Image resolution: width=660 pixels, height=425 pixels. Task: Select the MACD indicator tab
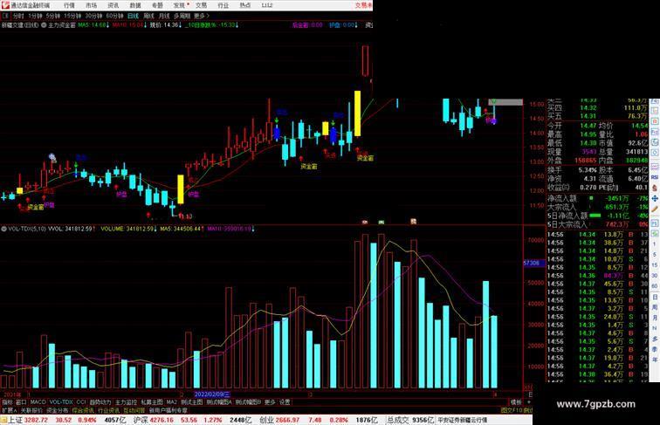[38, 402]
